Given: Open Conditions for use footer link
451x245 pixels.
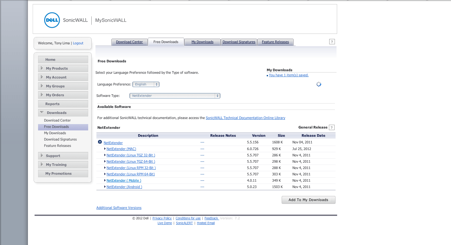Looking at the screenshot, I should [x=188, y=218].
